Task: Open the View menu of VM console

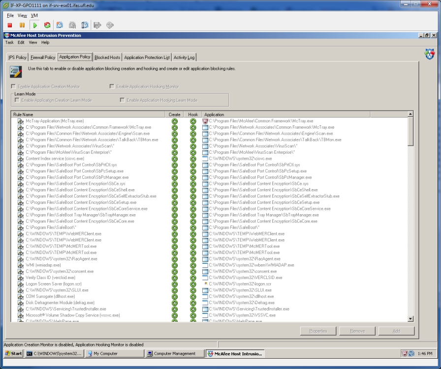Action: tap(22, 15)
